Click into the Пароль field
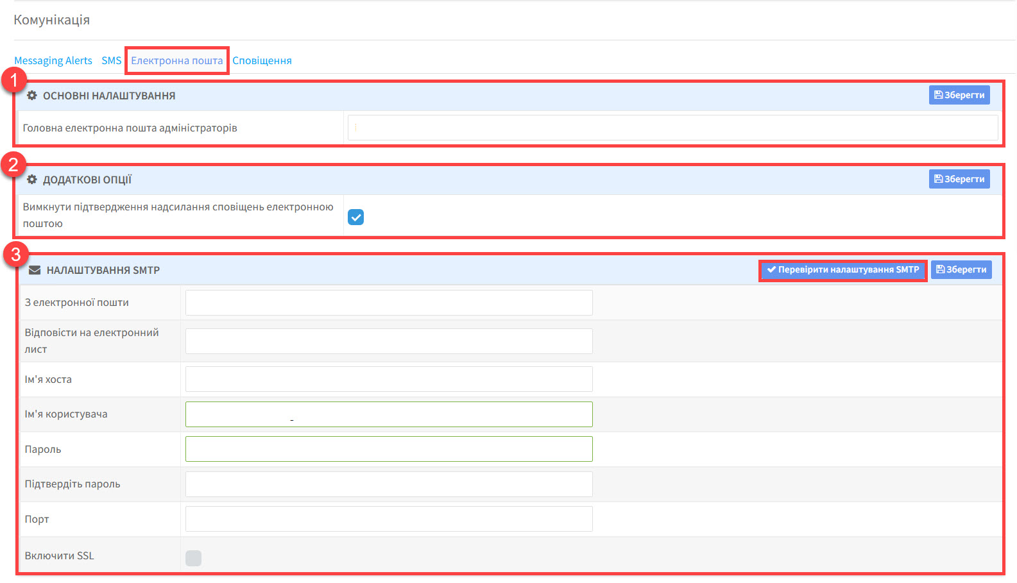The height and width of the screenshot is (583, 1017). pos(389,449)
